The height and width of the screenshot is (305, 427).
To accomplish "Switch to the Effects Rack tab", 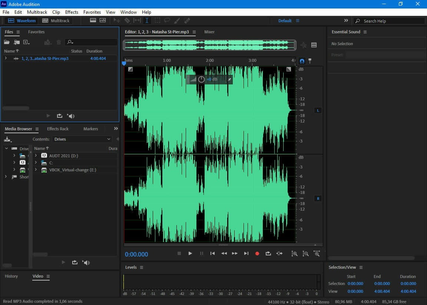I will click(58, 129).
